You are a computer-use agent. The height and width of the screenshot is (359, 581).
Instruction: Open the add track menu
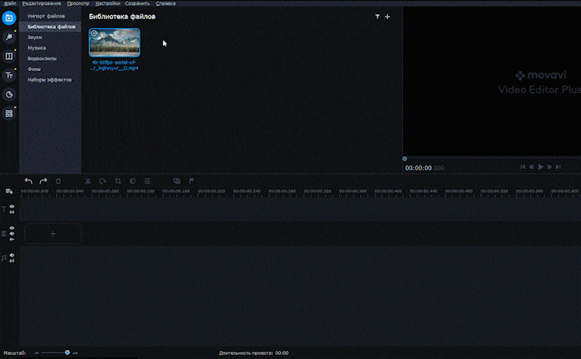(x=9, y=191)
